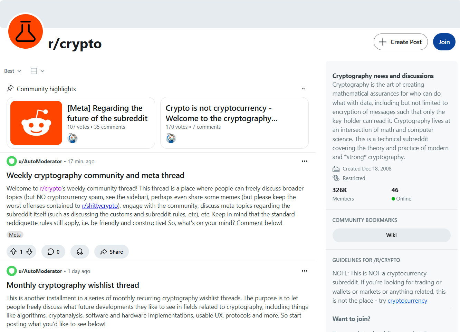
Task: Join the r/crypto community
Action: 444,42
